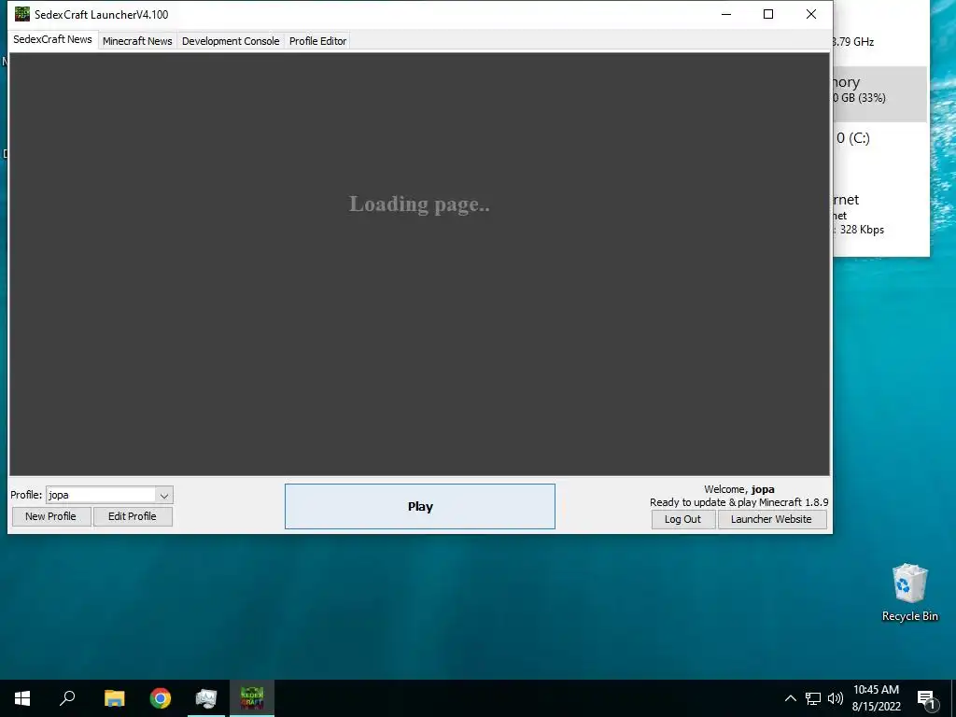Open File Explorer from the taskbar
Screen dimensions: 956x717
click(115, 698)
